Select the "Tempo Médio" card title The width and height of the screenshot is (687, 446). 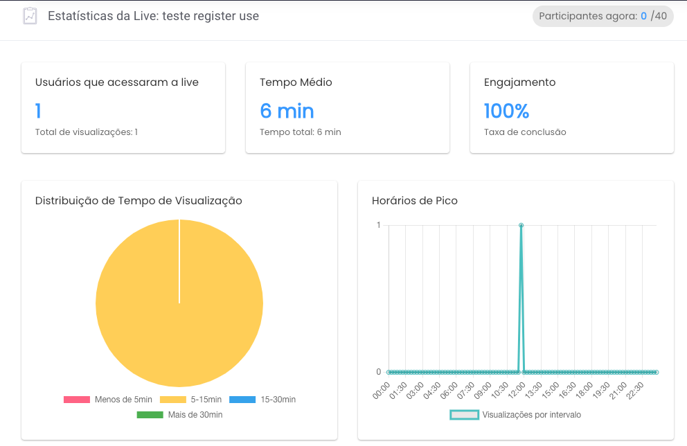pyautogui.click(x=296, y=82)
